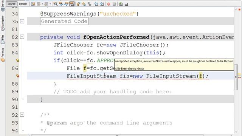Jump to Last Edit location icon

coord(33,4)
